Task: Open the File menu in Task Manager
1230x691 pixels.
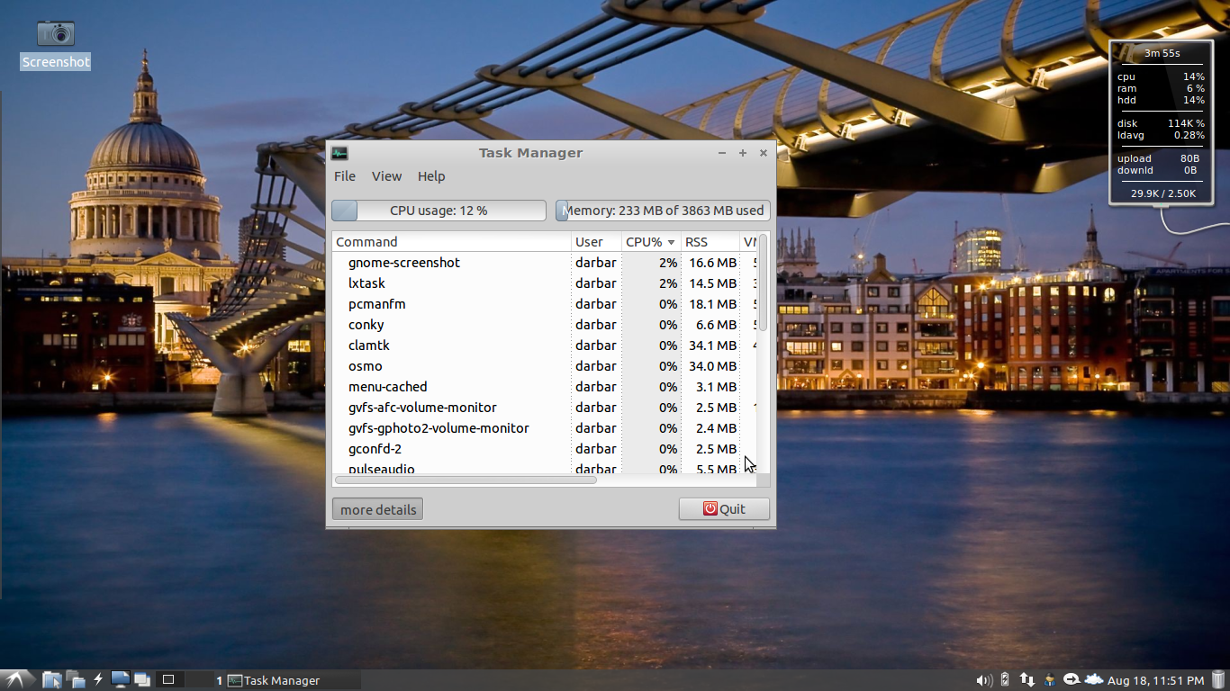Action: point(344,176)
